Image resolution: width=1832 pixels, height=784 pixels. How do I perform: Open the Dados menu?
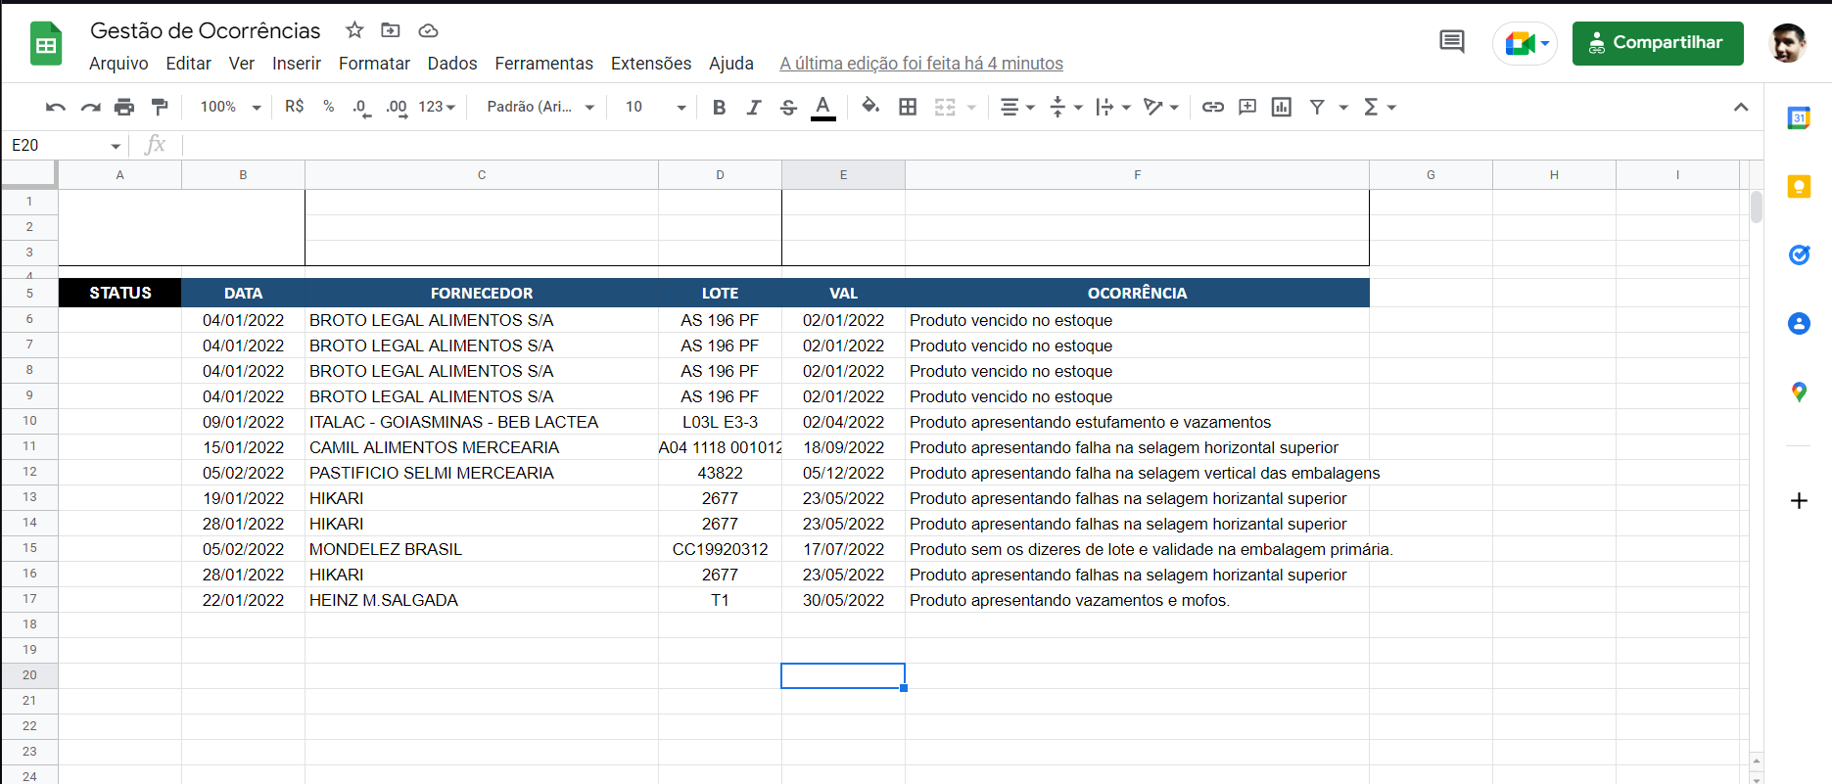coord(452,63)
